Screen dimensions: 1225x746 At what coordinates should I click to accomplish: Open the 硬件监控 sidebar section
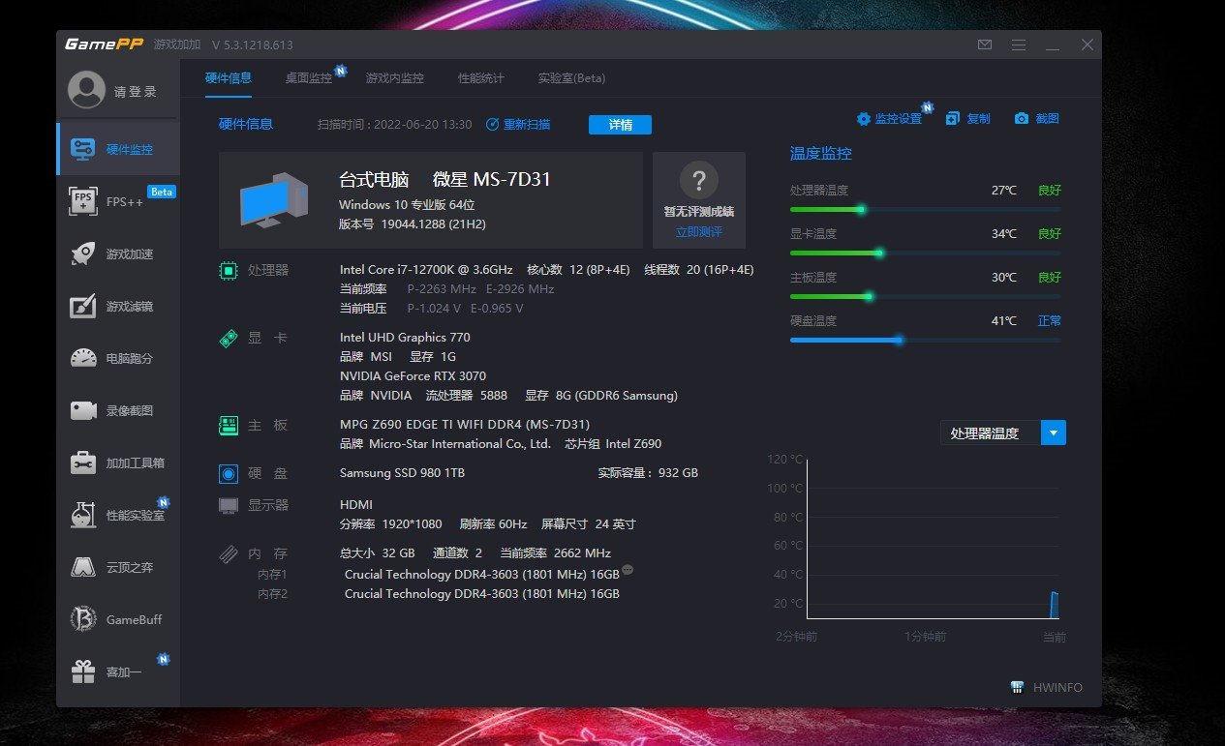(x=118, y=149)
